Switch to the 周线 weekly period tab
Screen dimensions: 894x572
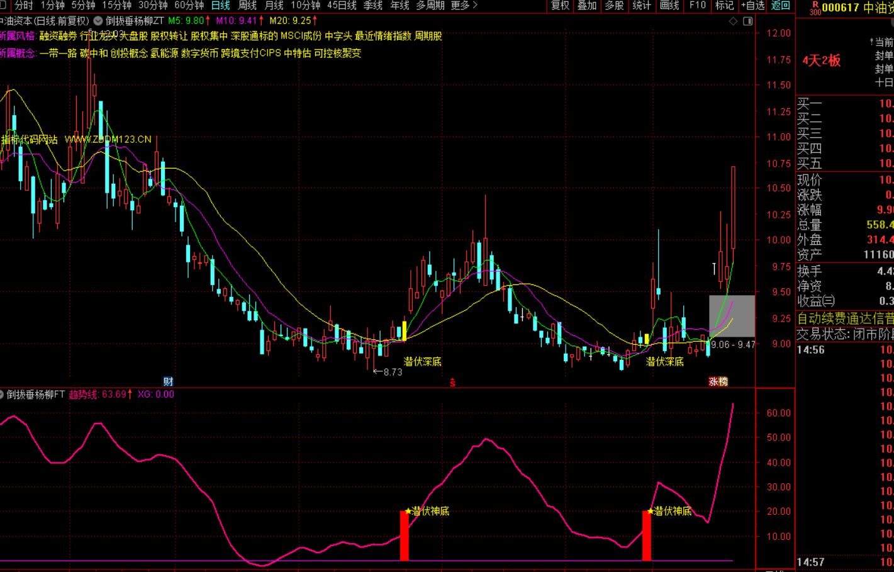point(247,6)
